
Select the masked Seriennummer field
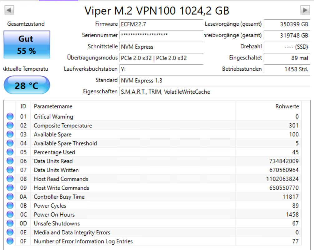161,35
